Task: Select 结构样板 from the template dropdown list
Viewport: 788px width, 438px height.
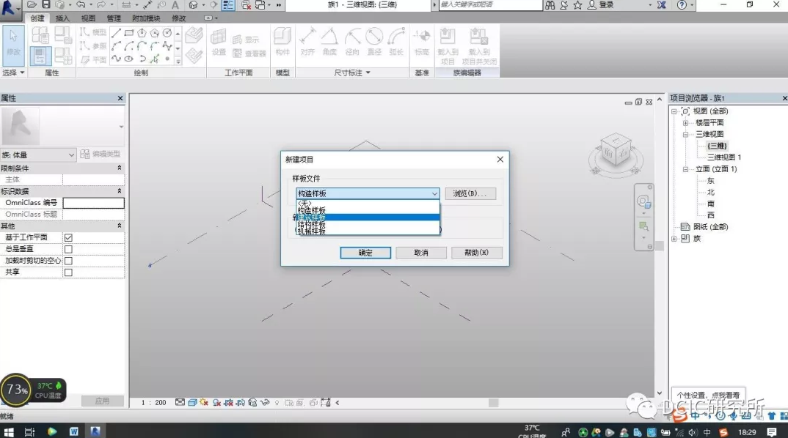Action: [x=312, y=224]
